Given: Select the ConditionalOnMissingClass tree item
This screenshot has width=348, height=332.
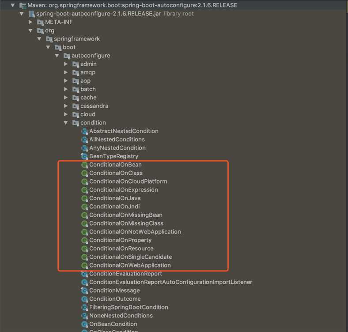Looking at the screenshot, I should coord(126,223).
